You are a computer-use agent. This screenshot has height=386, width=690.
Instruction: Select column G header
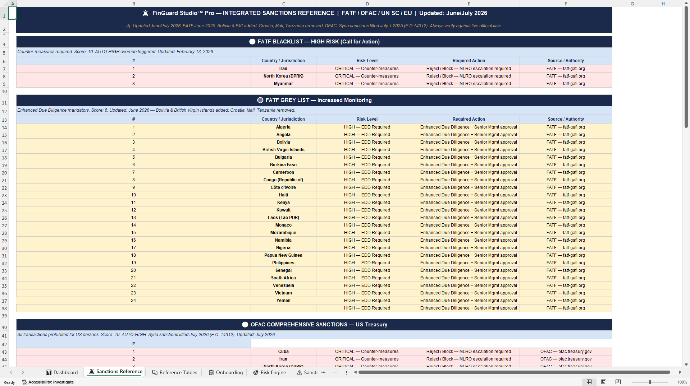pyautogui.click(x=632, y=4)
